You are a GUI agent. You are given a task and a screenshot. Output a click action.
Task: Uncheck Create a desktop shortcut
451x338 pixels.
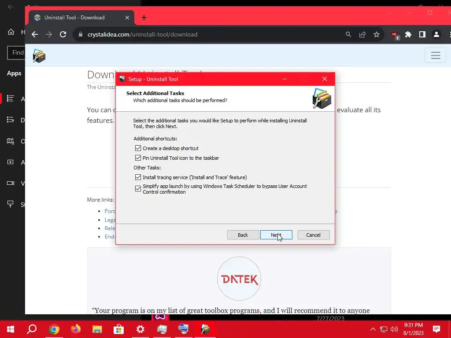pyautogui.click(x=138, y=148)
